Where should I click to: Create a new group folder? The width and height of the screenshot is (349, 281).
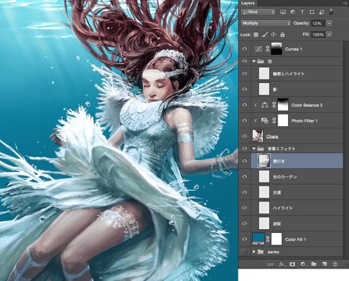(x=314, y=264)
